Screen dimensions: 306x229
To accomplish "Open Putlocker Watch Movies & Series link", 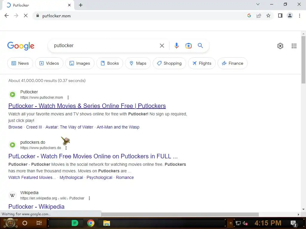I will pyautogui.click(x=87, y=106).
